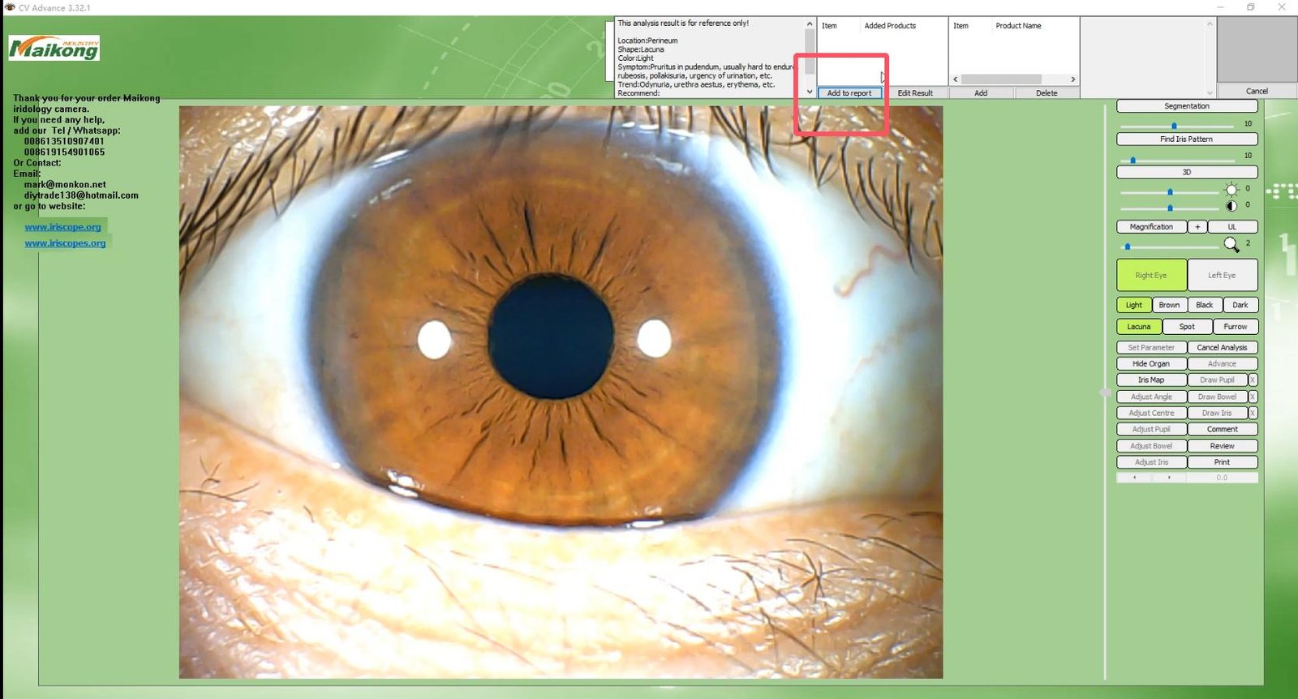Click the Item header beside Product Name
The height and width of the screenshot is (699, 1298).
click(961, 26)
